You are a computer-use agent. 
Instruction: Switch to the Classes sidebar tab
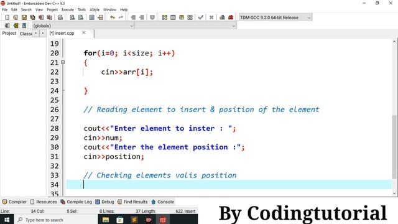pos(25,34)
